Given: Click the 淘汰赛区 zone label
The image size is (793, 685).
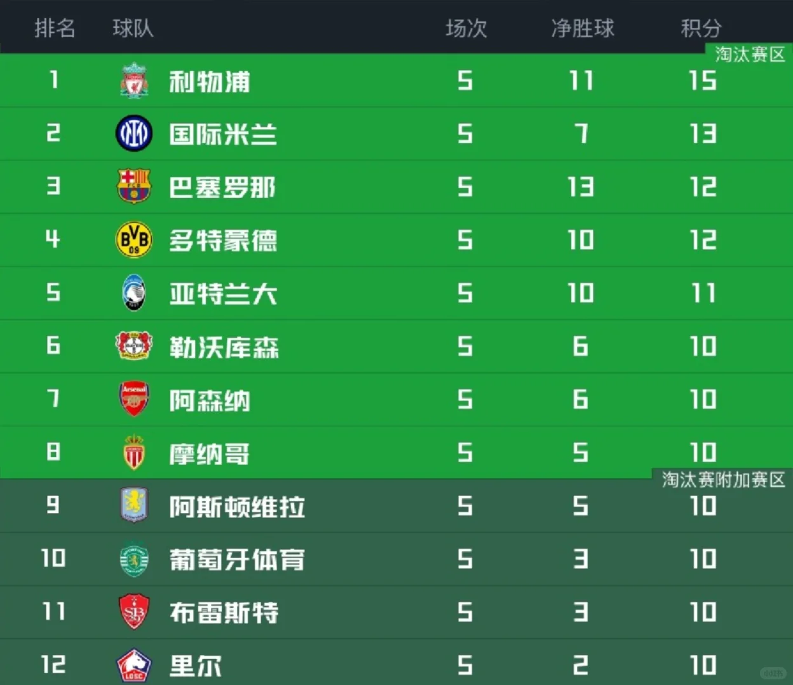Looking at the screenshot, I should pos(750,54).
